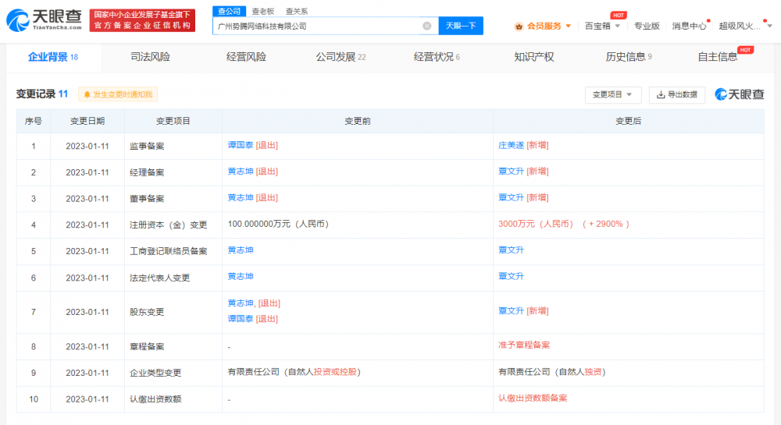Image resolution: width=781 pixels, height=425 pixels.
Task: Select 准予章程备案 text in row 8
Action: point(524,345)
